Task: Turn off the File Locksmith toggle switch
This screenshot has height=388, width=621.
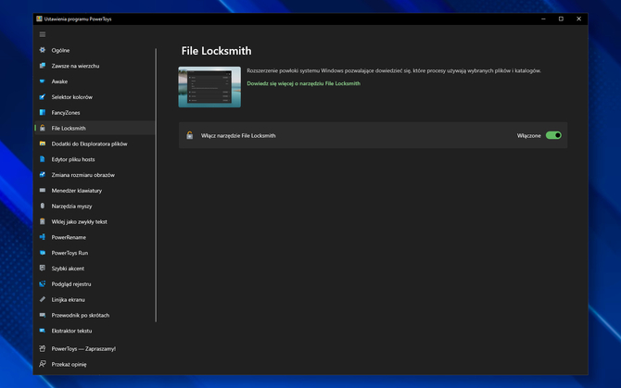Action: 553,135
